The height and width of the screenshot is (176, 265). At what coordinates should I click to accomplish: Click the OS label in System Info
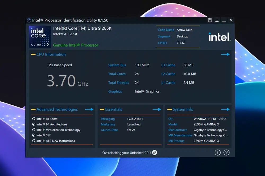(170, 119)
